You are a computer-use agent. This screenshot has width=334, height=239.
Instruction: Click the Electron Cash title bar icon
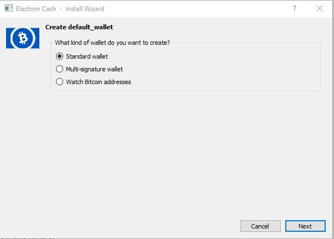click(8, 8)
